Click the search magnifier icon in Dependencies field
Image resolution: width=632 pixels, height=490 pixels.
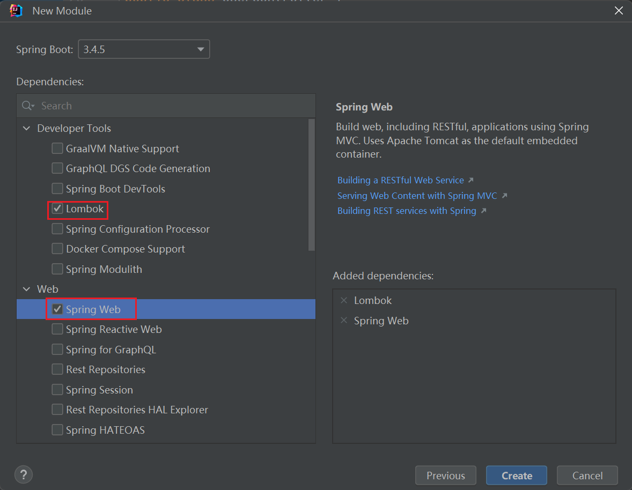point(27,105)
